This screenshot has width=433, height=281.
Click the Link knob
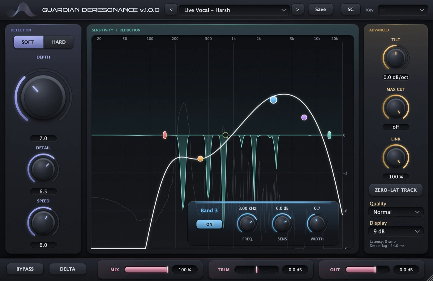[396, 157]
